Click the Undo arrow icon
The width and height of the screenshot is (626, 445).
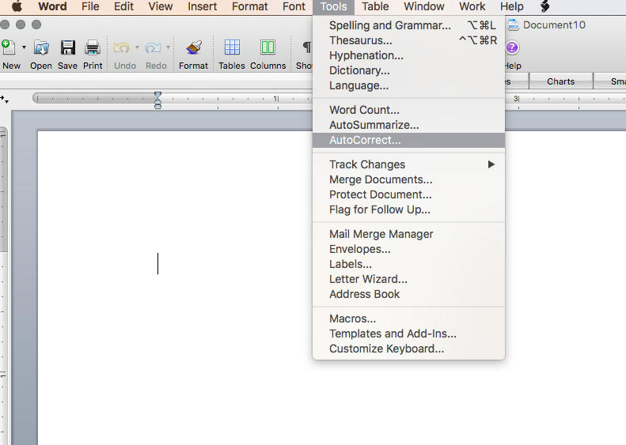121,48
